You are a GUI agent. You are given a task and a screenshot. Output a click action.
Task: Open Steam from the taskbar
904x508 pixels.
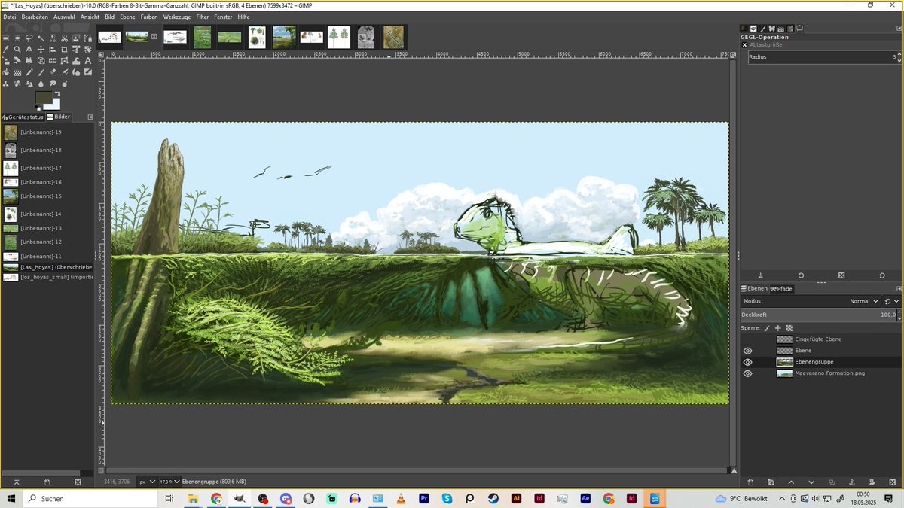tap(493, 498)
